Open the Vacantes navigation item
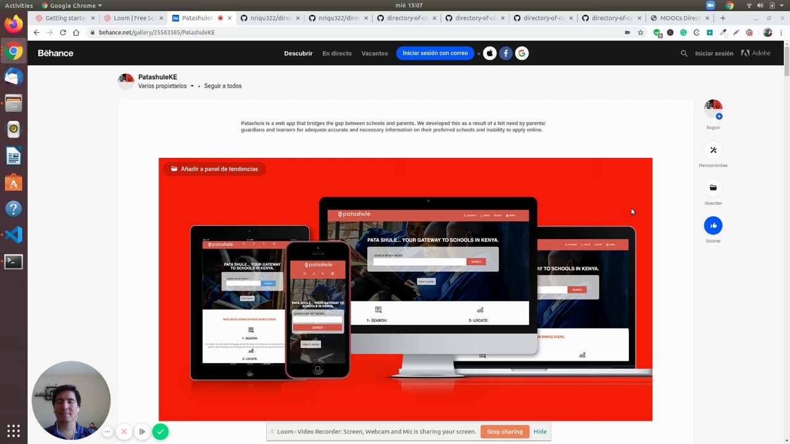Screen dimensions: 790x444 [x=375, y=53]
